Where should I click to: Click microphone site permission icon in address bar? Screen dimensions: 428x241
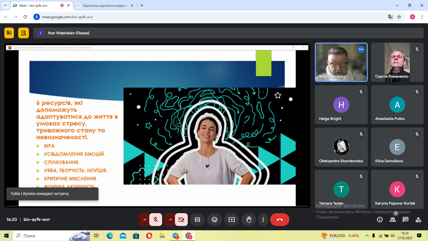[37, 17]
